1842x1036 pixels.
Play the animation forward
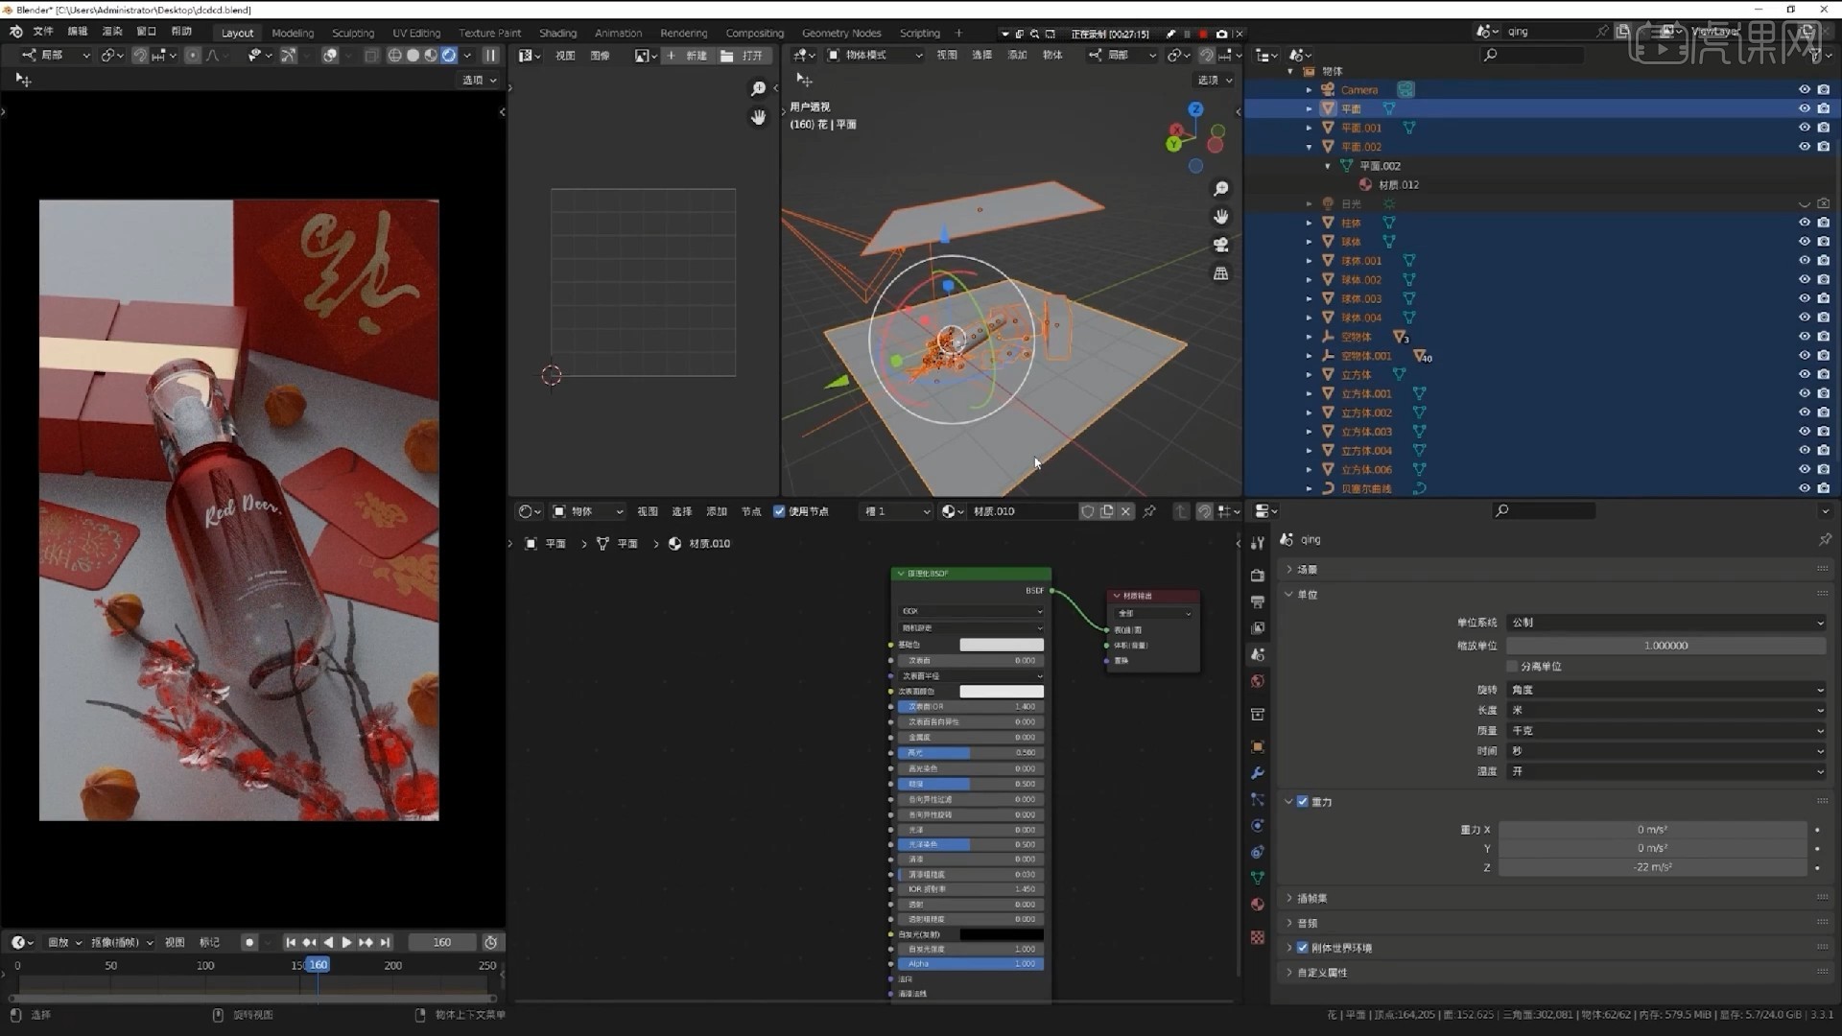[347, 943]
